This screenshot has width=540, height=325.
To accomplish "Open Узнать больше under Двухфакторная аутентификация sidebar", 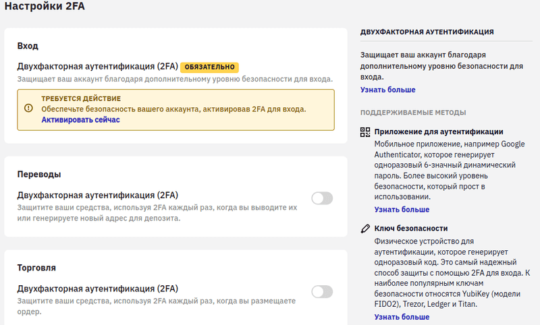I will pyautogui.click(x=387, y=90).
